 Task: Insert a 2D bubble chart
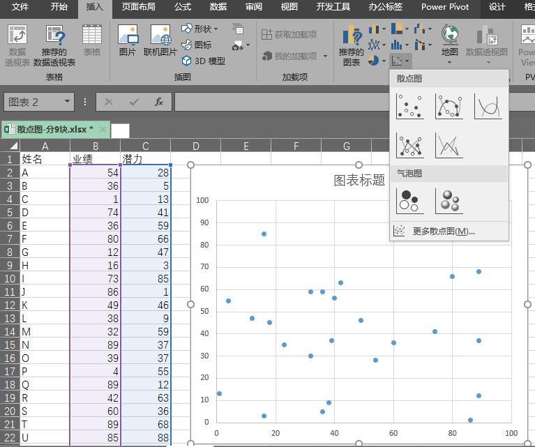[x=409, y=201]
